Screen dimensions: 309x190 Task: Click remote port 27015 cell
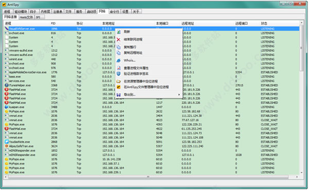[x=239, y=85]
